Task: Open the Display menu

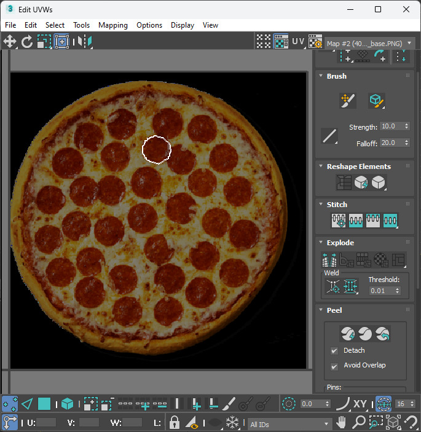Action: pyautogui.click(x=183, y=25)
